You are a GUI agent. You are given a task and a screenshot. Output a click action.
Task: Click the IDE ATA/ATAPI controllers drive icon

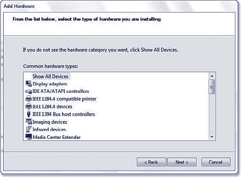tap(28, 92)
